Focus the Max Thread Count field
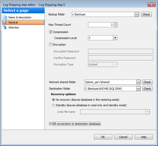This screenshot has height=146, width=158. pos(101,25)
